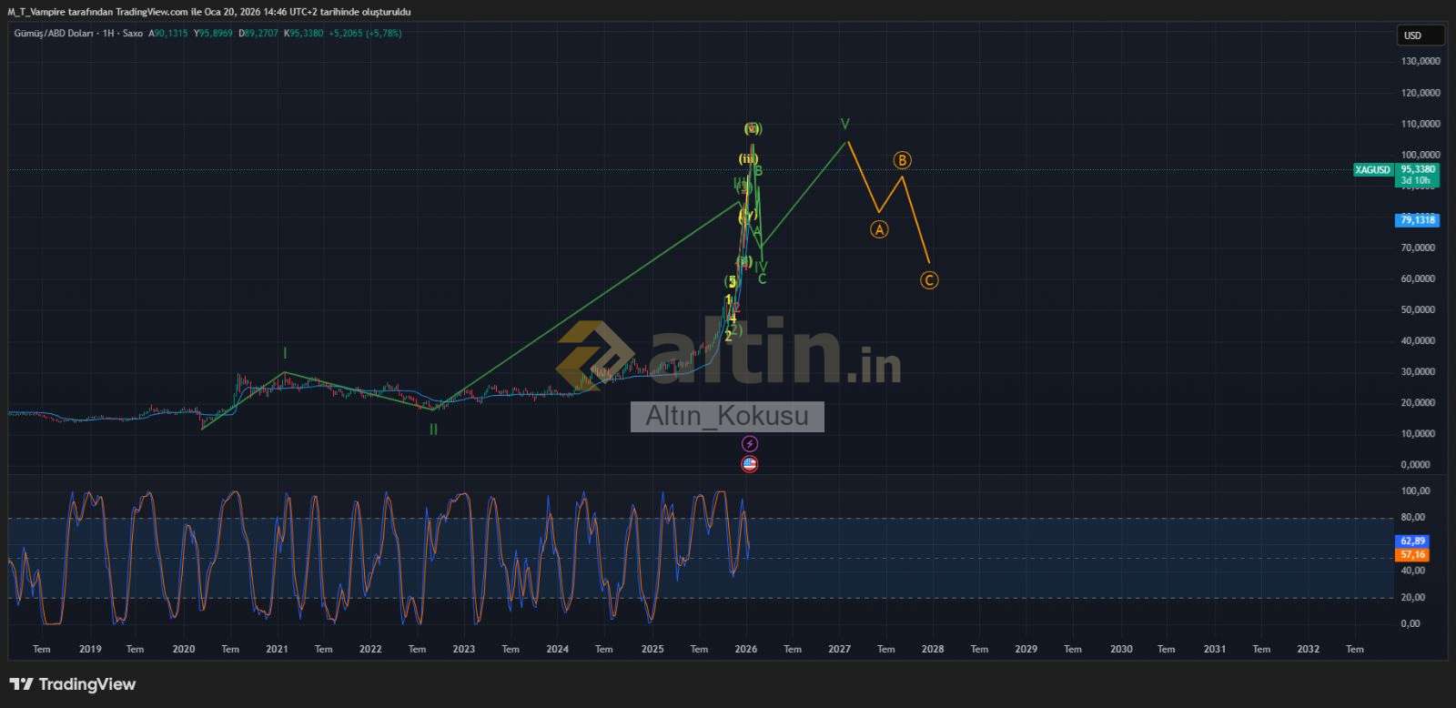Click the US flag economic event icon
The image size is (1456, 708).
pyautogui.click(x=749, y=464)
